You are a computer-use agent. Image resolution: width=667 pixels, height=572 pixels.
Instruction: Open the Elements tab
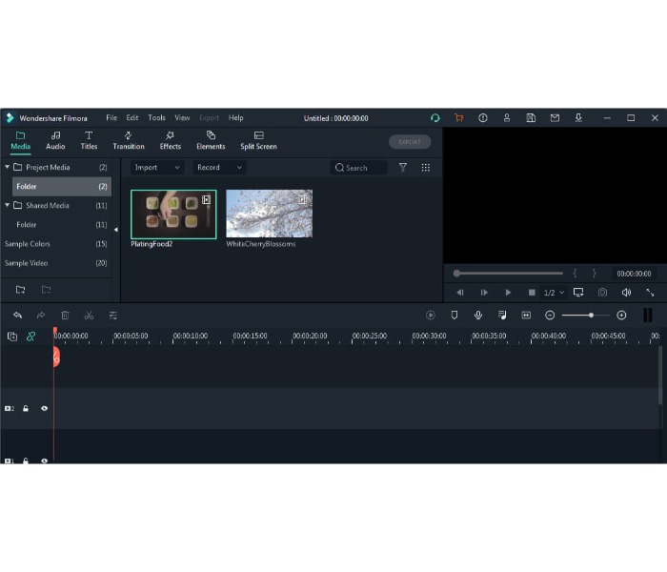[211, 141]
